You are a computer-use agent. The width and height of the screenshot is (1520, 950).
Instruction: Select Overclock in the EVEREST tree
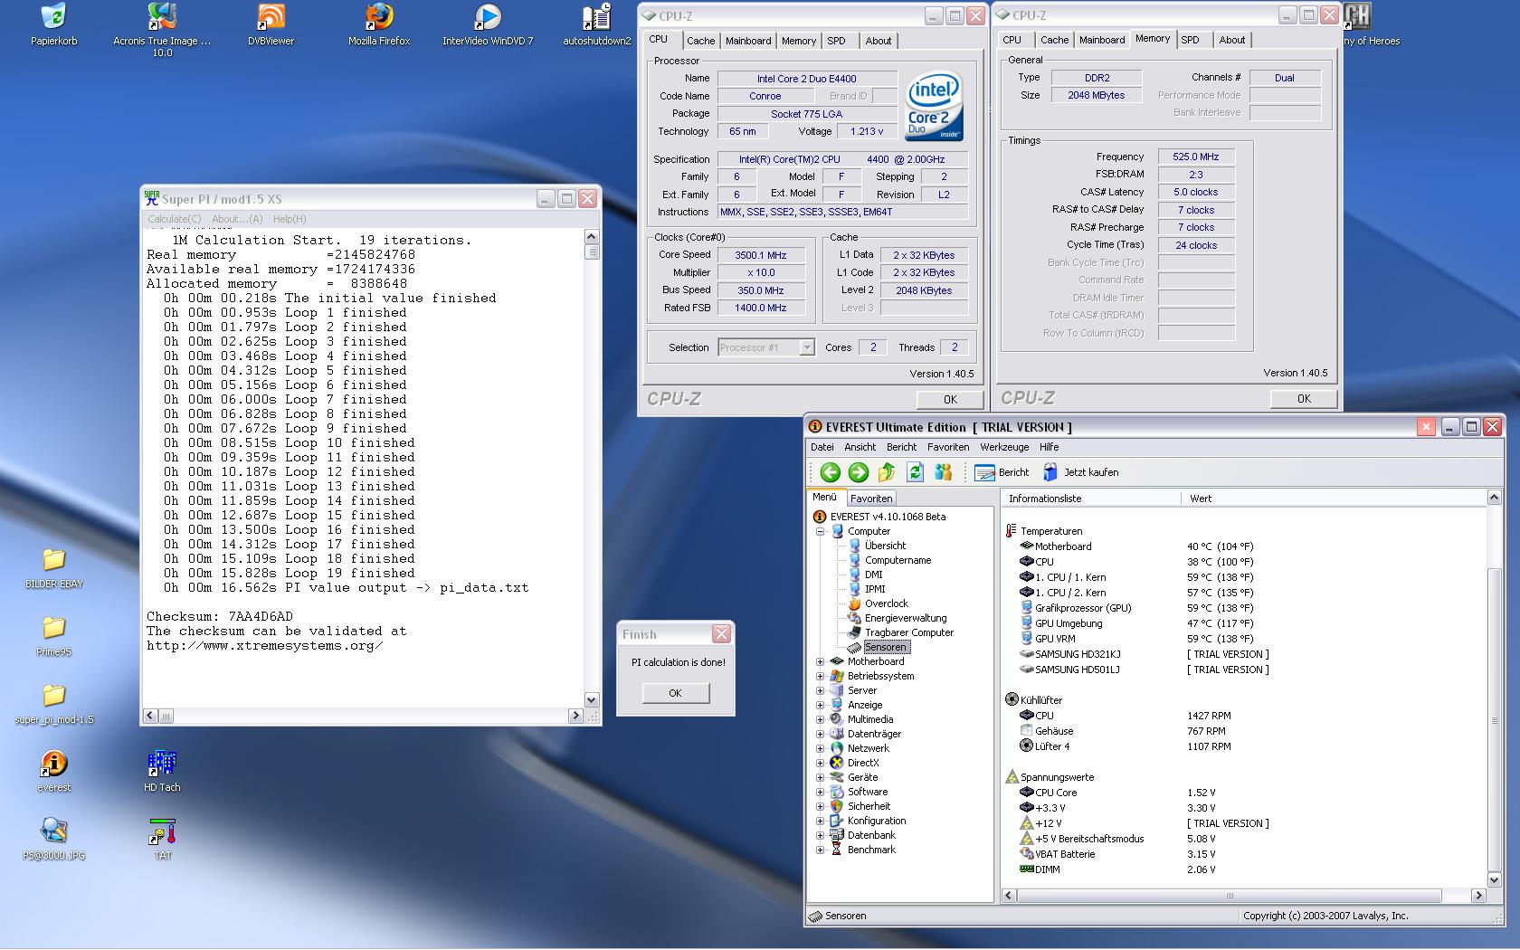(886, 603)
